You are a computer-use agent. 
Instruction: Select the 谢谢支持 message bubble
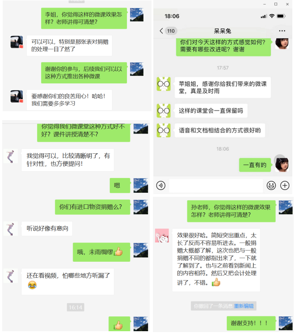coord(251,323)
